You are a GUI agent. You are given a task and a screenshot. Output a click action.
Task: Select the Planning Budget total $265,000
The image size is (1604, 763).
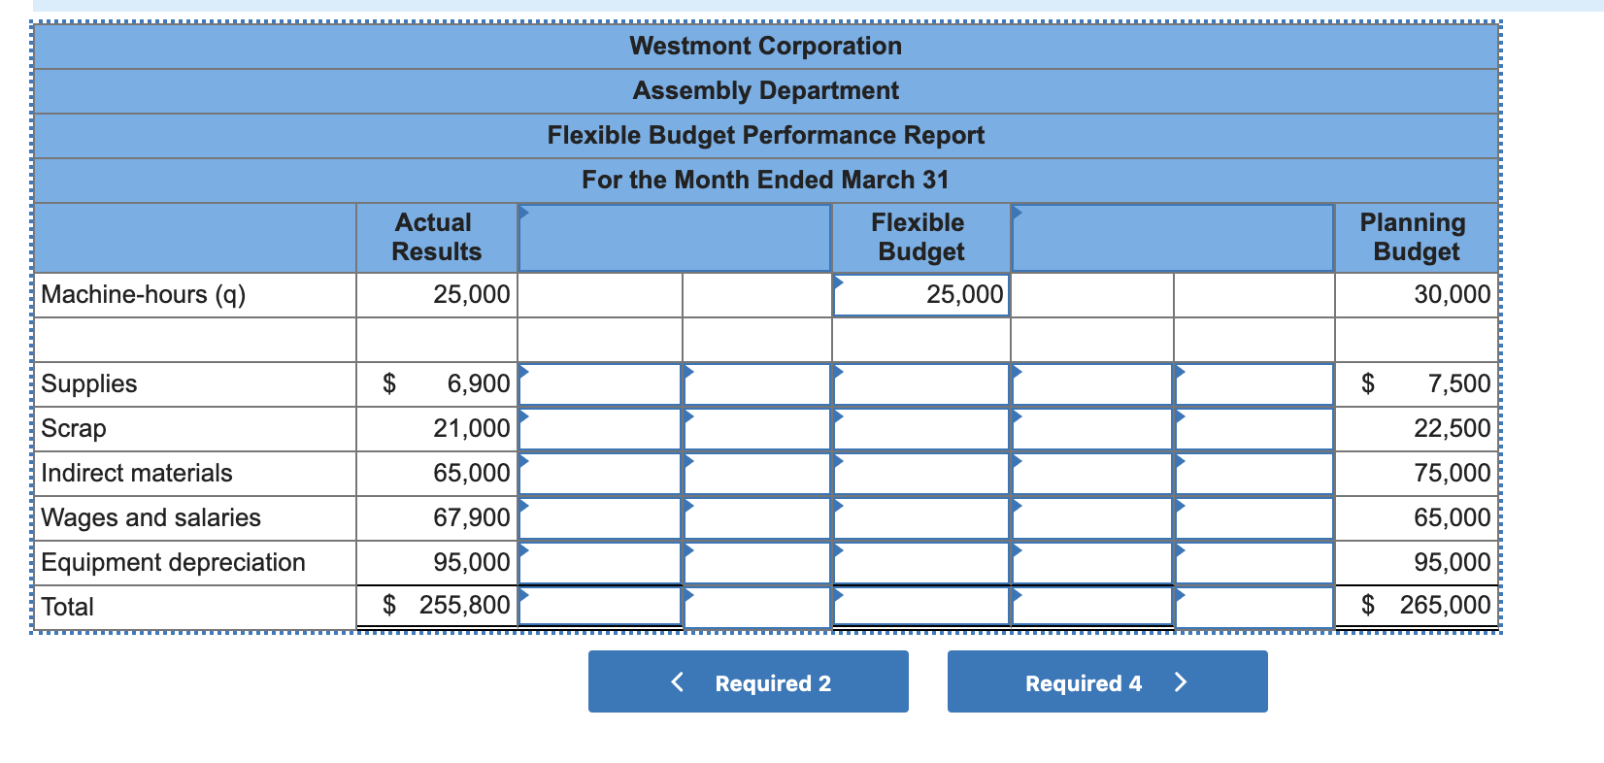1425,605
